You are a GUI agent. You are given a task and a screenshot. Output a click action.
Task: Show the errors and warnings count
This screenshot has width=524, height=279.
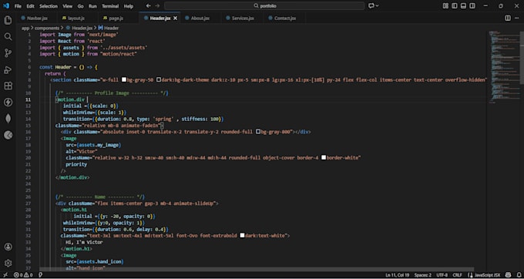(x=23, y=274)
